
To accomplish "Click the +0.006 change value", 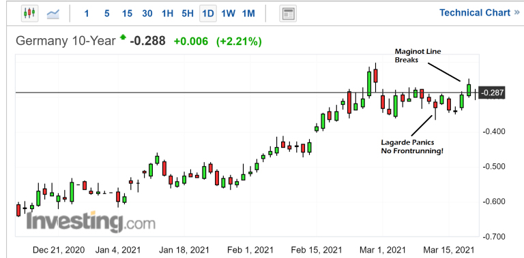I will coord(191,42).
